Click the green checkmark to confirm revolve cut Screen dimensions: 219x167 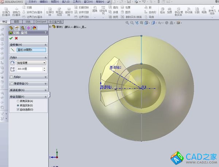click(x=11, y=38)
